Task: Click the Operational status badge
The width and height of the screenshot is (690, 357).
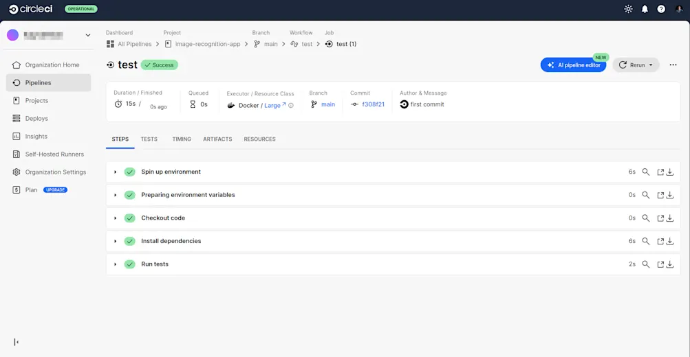Action: (81, 9)
